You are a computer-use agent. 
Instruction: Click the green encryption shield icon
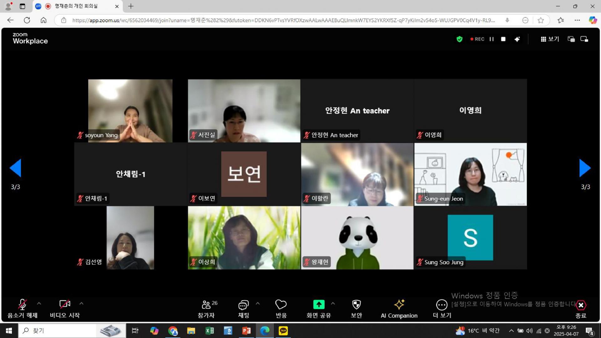459,39
